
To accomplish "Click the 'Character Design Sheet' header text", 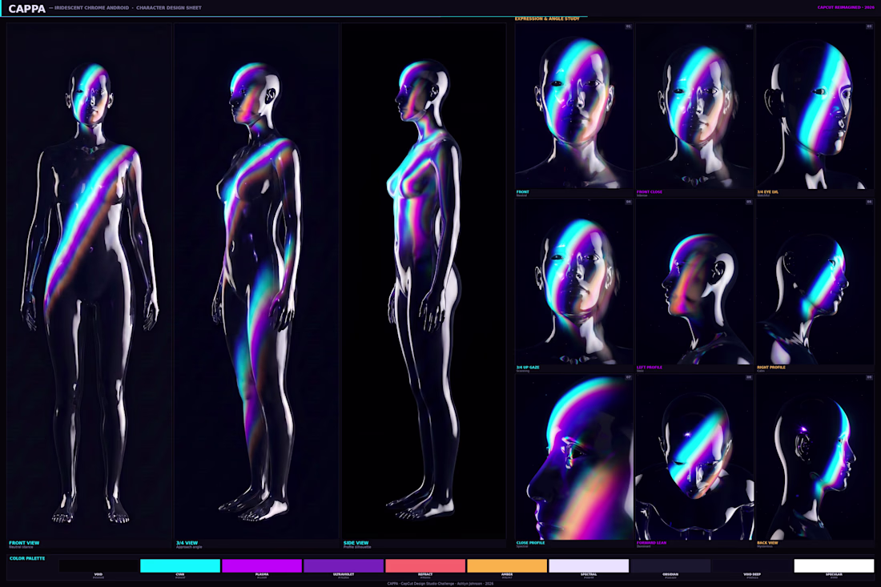I will click(x=168, y=8).
